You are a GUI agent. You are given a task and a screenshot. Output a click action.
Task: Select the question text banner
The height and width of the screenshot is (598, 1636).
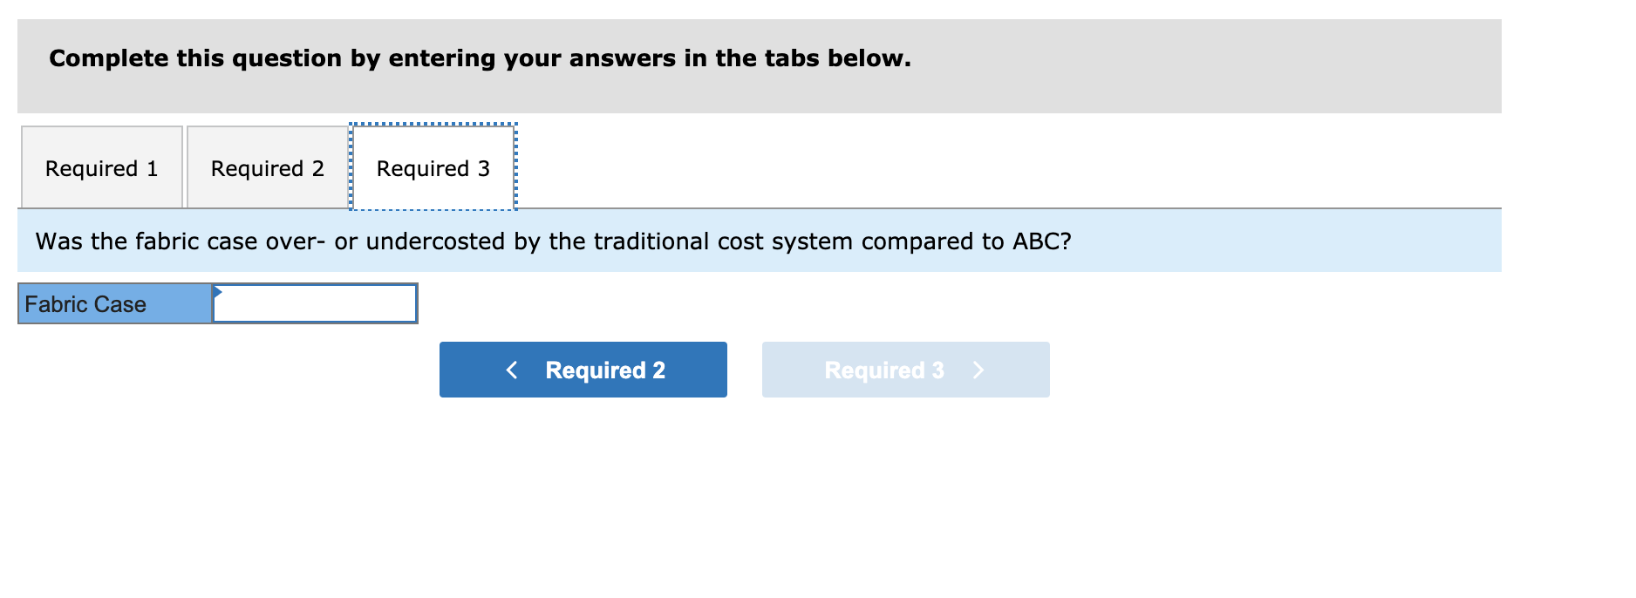553,241
